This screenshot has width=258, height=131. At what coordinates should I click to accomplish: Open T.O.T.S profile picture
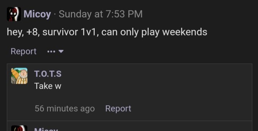point(19,76)
